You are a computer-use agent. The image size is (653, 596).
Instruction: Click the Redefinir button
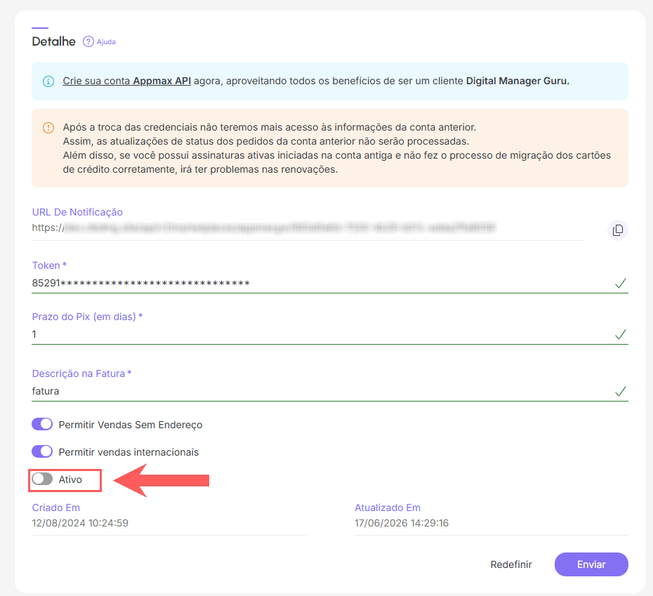(x=511, y=564)
